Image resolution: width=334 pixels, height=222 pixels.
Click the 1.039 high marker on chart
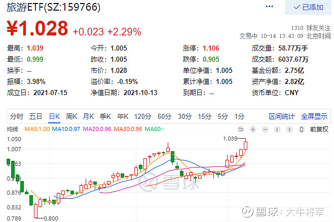(230, 139)
